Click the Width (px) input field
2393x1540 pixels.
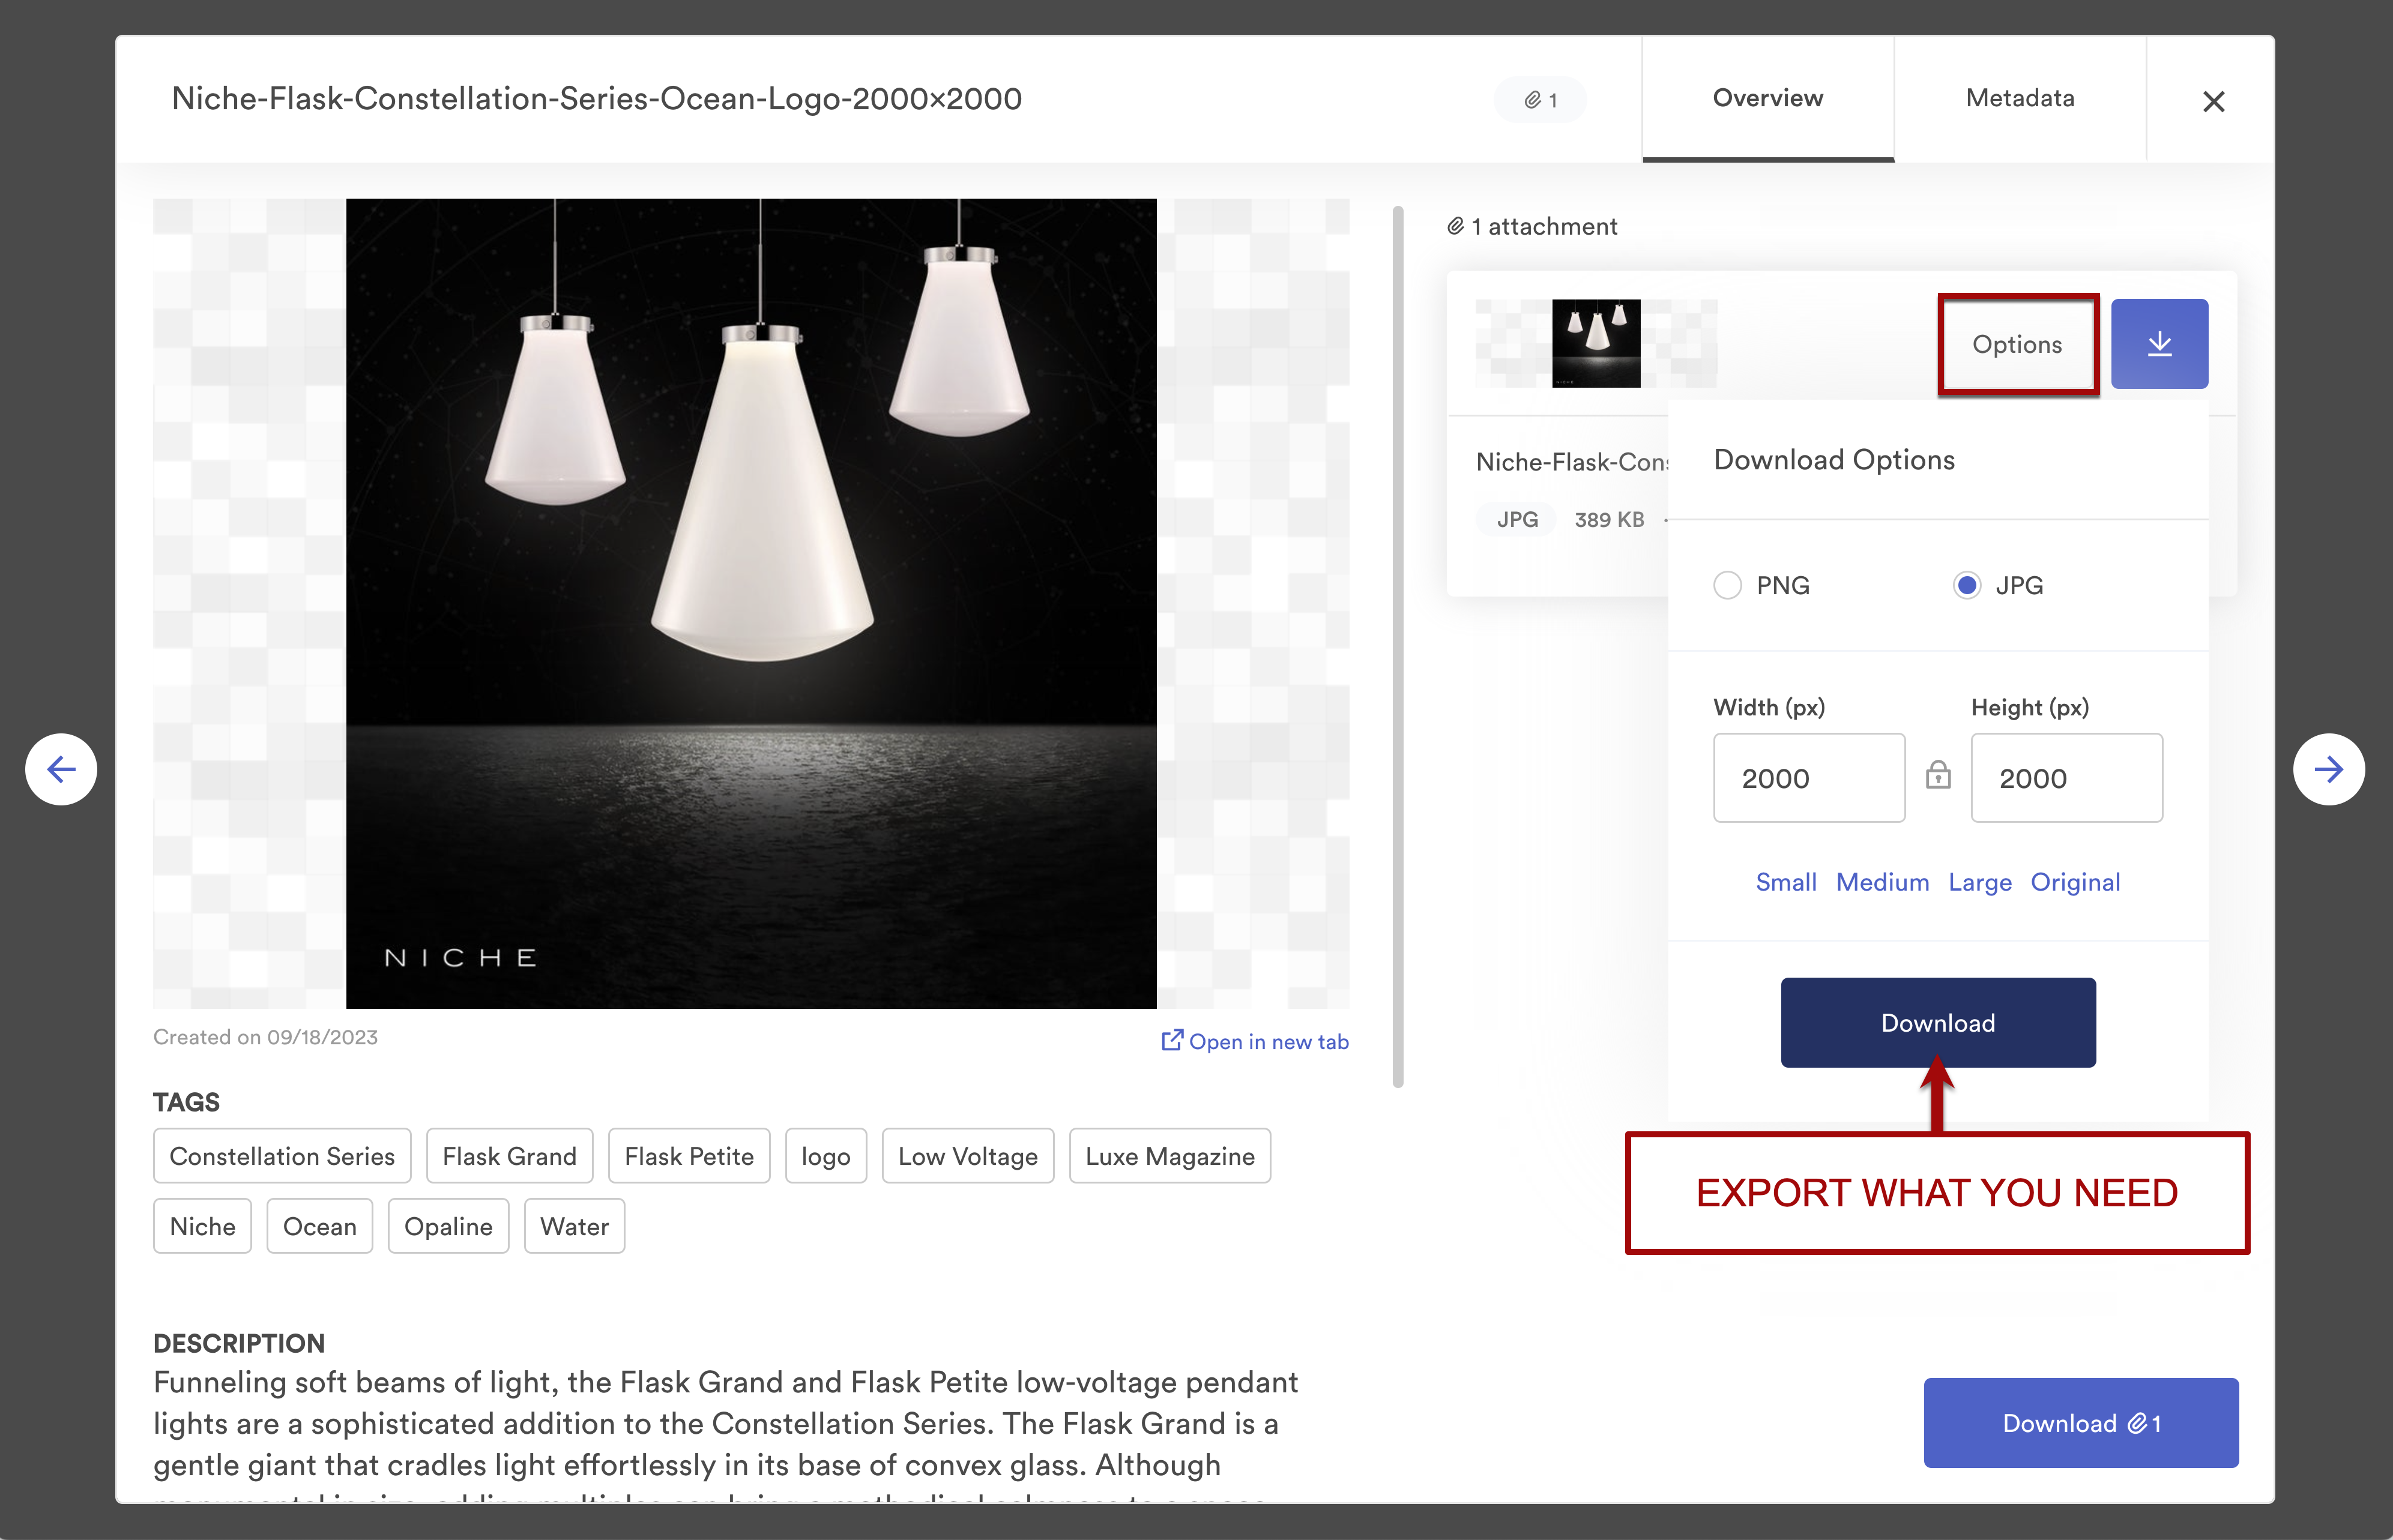pyautogui.click(x=1809, y=778)
